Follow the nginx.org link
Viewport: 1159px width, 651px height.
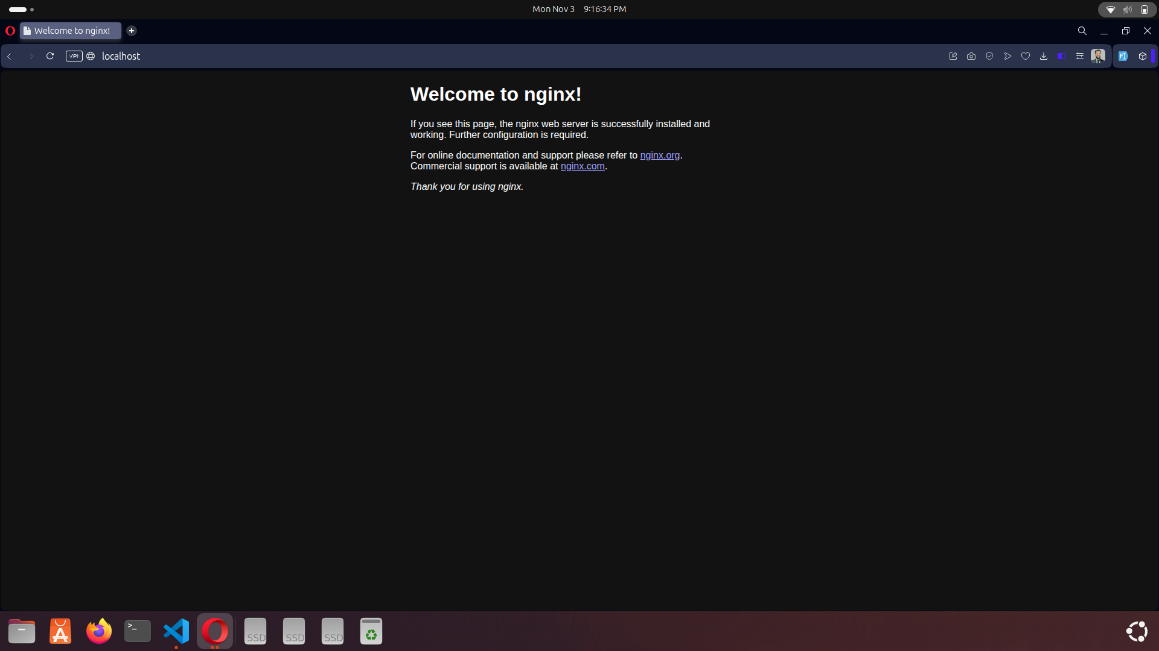click(659, 155)
